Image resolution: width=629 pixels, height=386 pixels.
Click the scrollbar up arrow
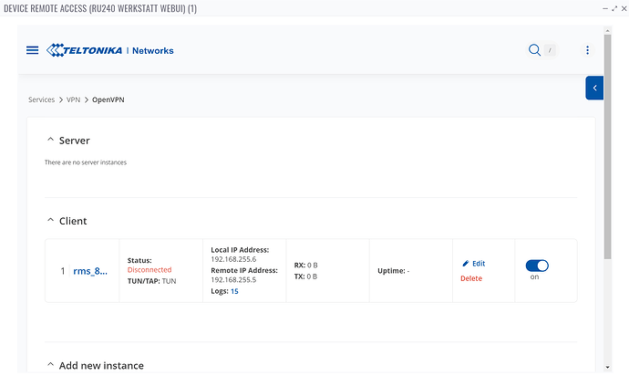pos(608,30)
